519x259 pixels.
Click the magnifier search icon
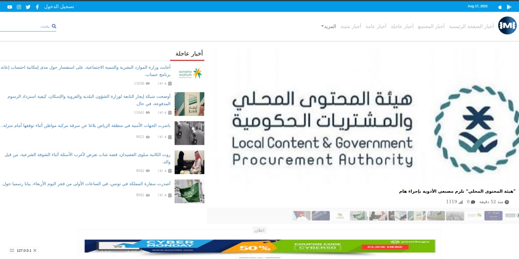tap(54, 26)
